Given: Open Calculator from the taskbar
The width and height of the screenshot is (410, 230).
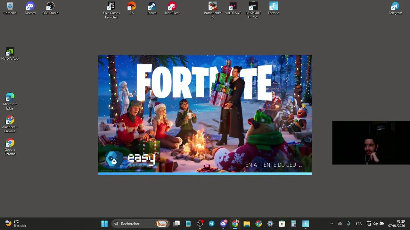Looking at the screenshot, I should click(x=294, y=224).
